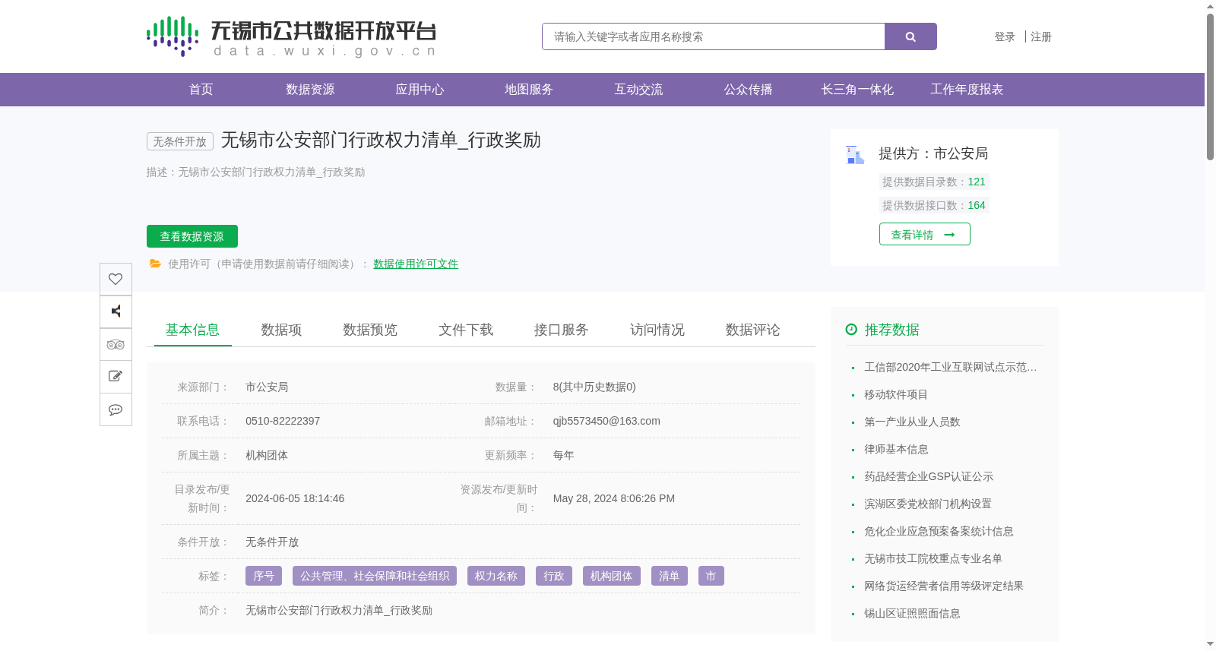Switch to the 数据项 tab
The height and width of the screenshot is (651, 1216).
pyautogui.click(x=281, y=330)
